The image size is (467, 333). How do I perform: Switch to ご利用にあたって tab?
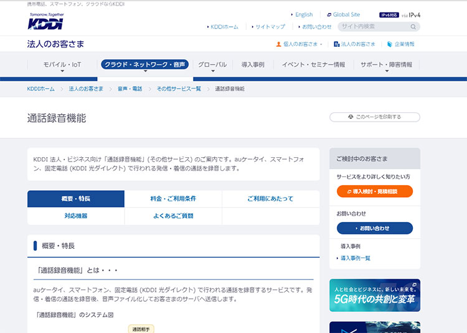[x=270, y=199]
